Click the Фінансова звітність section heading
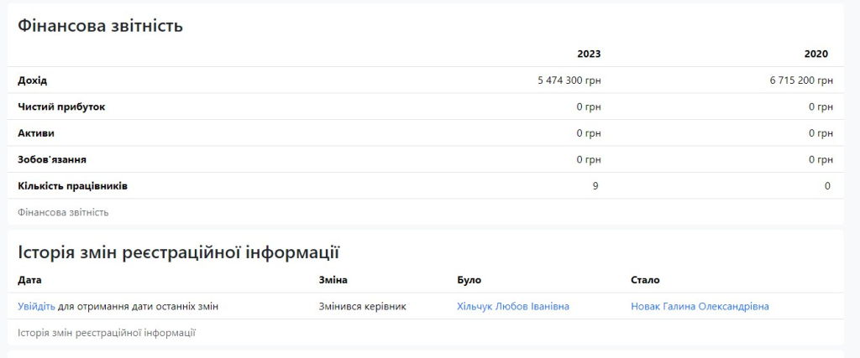The height and width of the screenshot is (358, 860). tap(101, 26)
